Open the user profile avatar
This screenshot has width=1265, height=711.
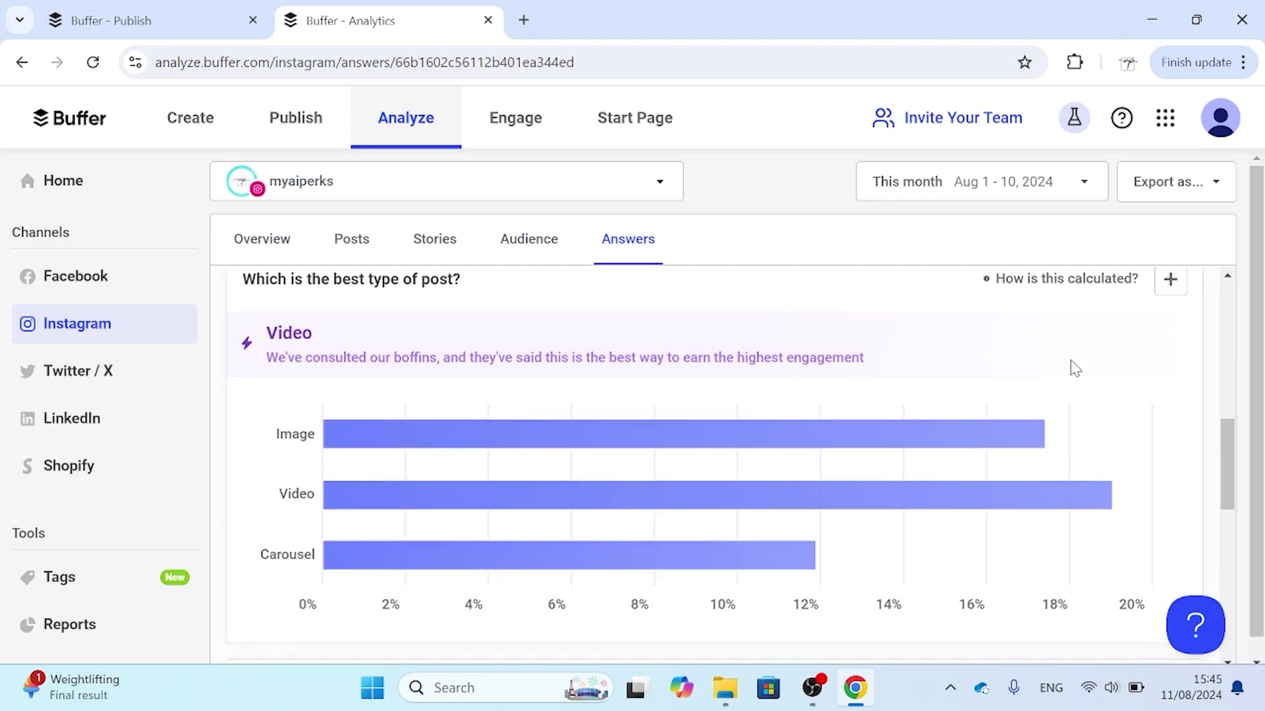(1220, 118)
